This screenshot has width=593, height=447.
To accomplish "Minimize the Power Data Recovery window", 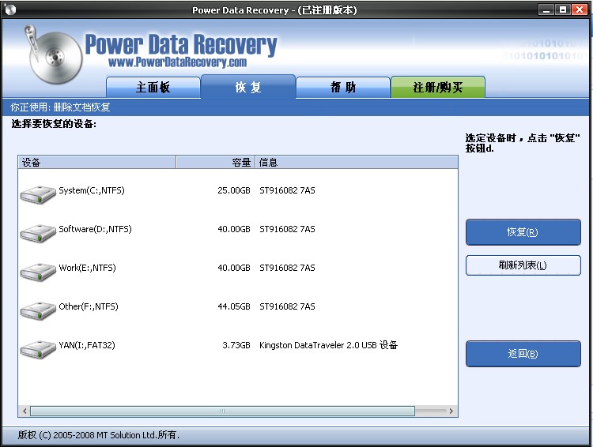I will coord(546,9).
